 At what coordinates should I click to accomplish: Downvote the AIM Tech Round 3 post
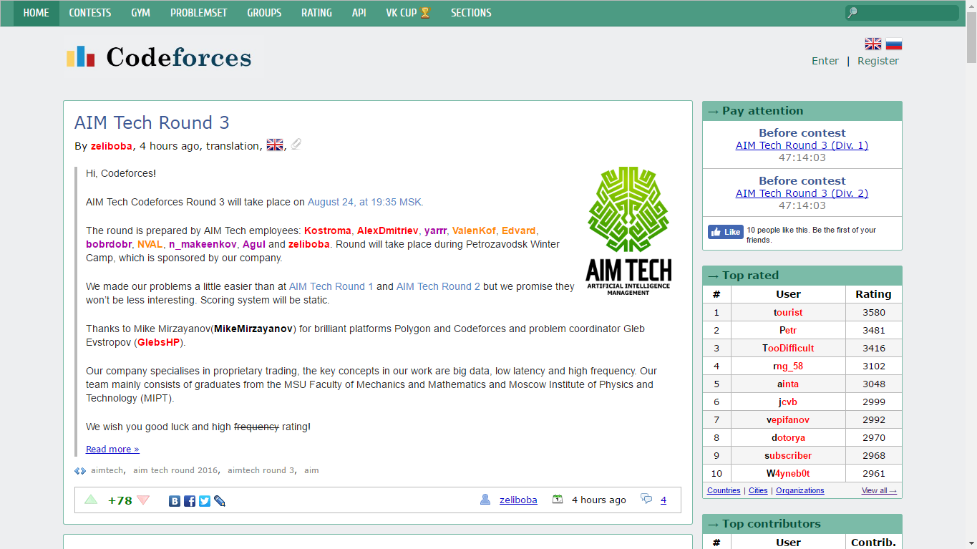(143, 500)
